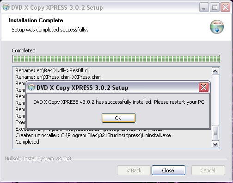Close the main setup window via X
This screenshot has width=233, height=183.
(x=225, y=7)
